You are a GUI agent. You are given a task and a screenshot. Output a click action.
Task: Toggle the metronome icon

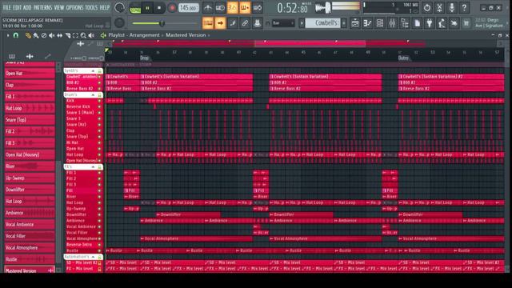(x=208, y=8)
